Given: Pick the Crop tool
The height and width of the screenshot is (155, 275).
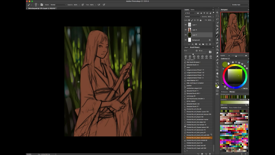Looking at the screenshot, I should 217,26.
